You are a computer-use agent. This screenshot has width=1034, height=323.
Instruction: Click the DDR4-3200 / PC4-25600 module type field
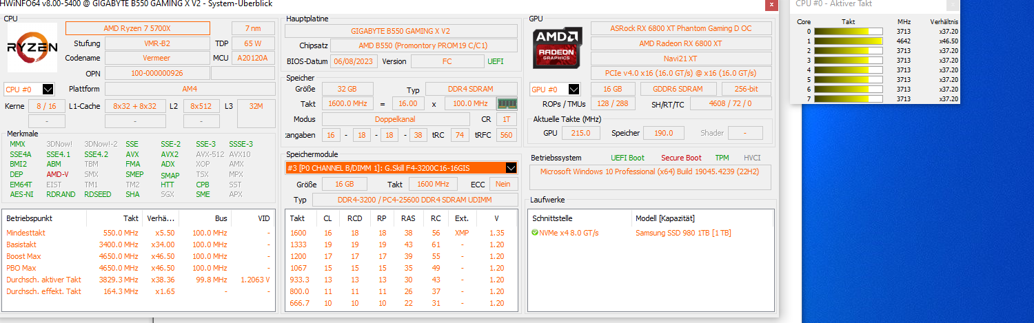tap(414, 200)
